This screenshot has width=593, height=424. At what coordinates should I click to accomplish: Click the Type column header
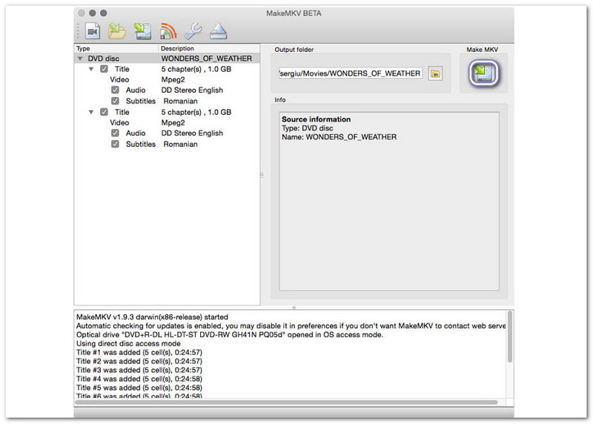[116, 48]
